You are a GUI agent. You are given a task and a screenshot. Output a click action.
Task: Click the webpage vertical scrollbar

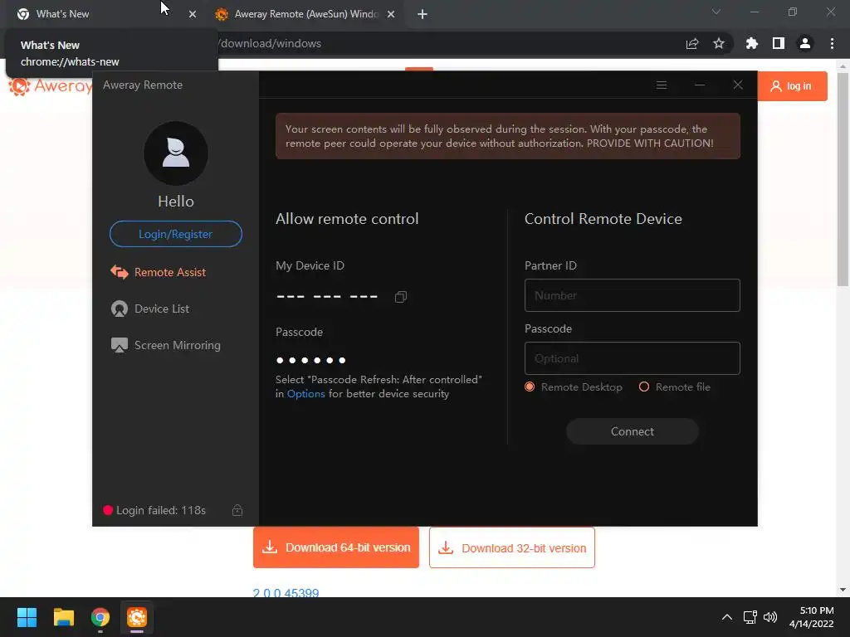[x=843, y=179]
